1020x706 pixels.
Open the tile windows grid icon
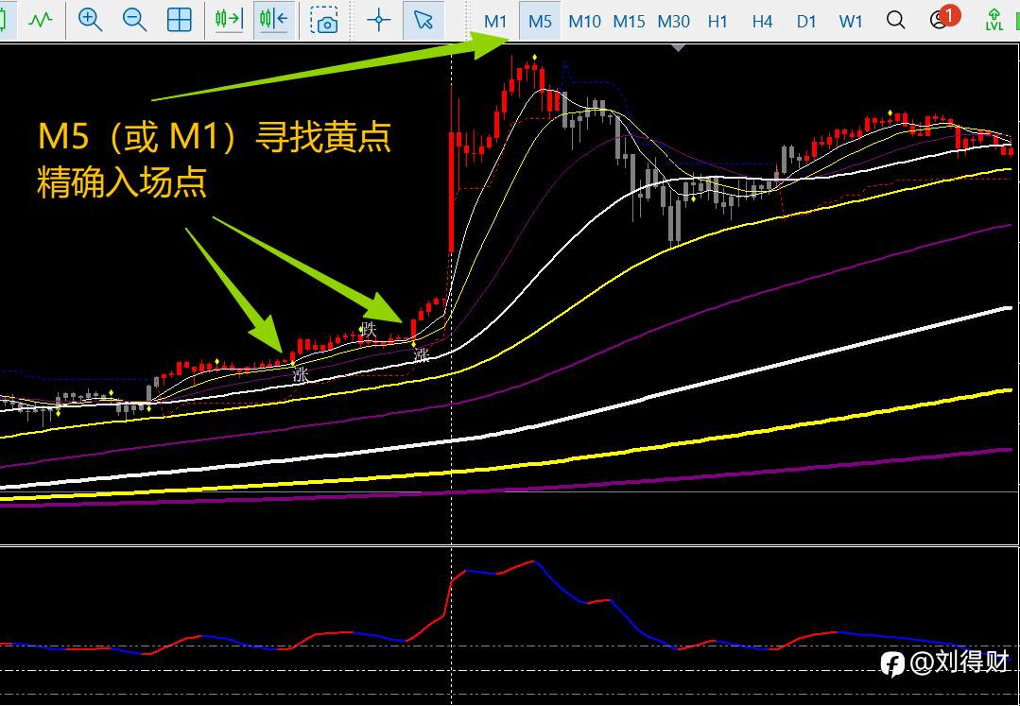[179, 20]
